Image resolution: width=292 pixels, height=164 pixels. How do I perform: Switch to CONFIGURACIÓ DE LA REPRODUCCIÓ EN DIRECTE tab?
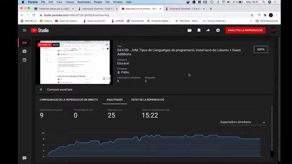pos(69,100)
